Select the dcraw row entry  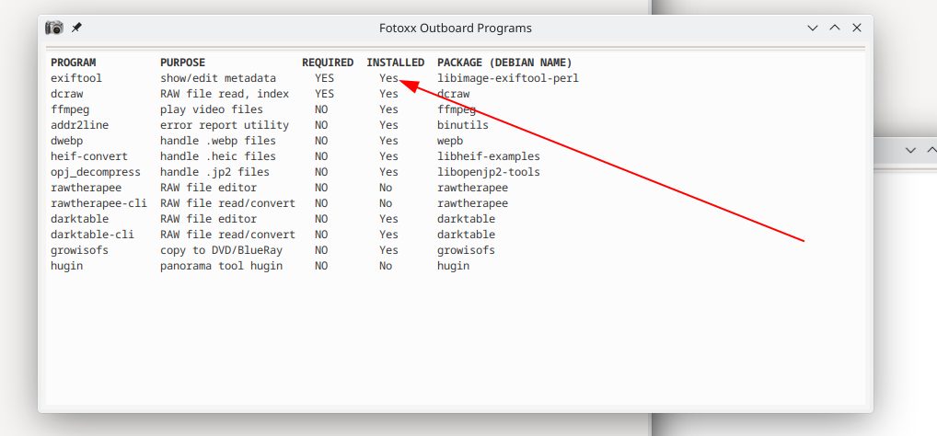(x=67, y=94)
